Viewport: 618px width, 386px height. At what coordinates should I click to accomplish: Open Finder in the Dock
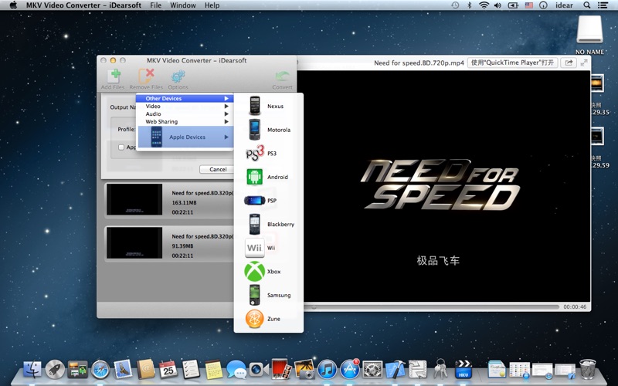(x=32, y=370)
